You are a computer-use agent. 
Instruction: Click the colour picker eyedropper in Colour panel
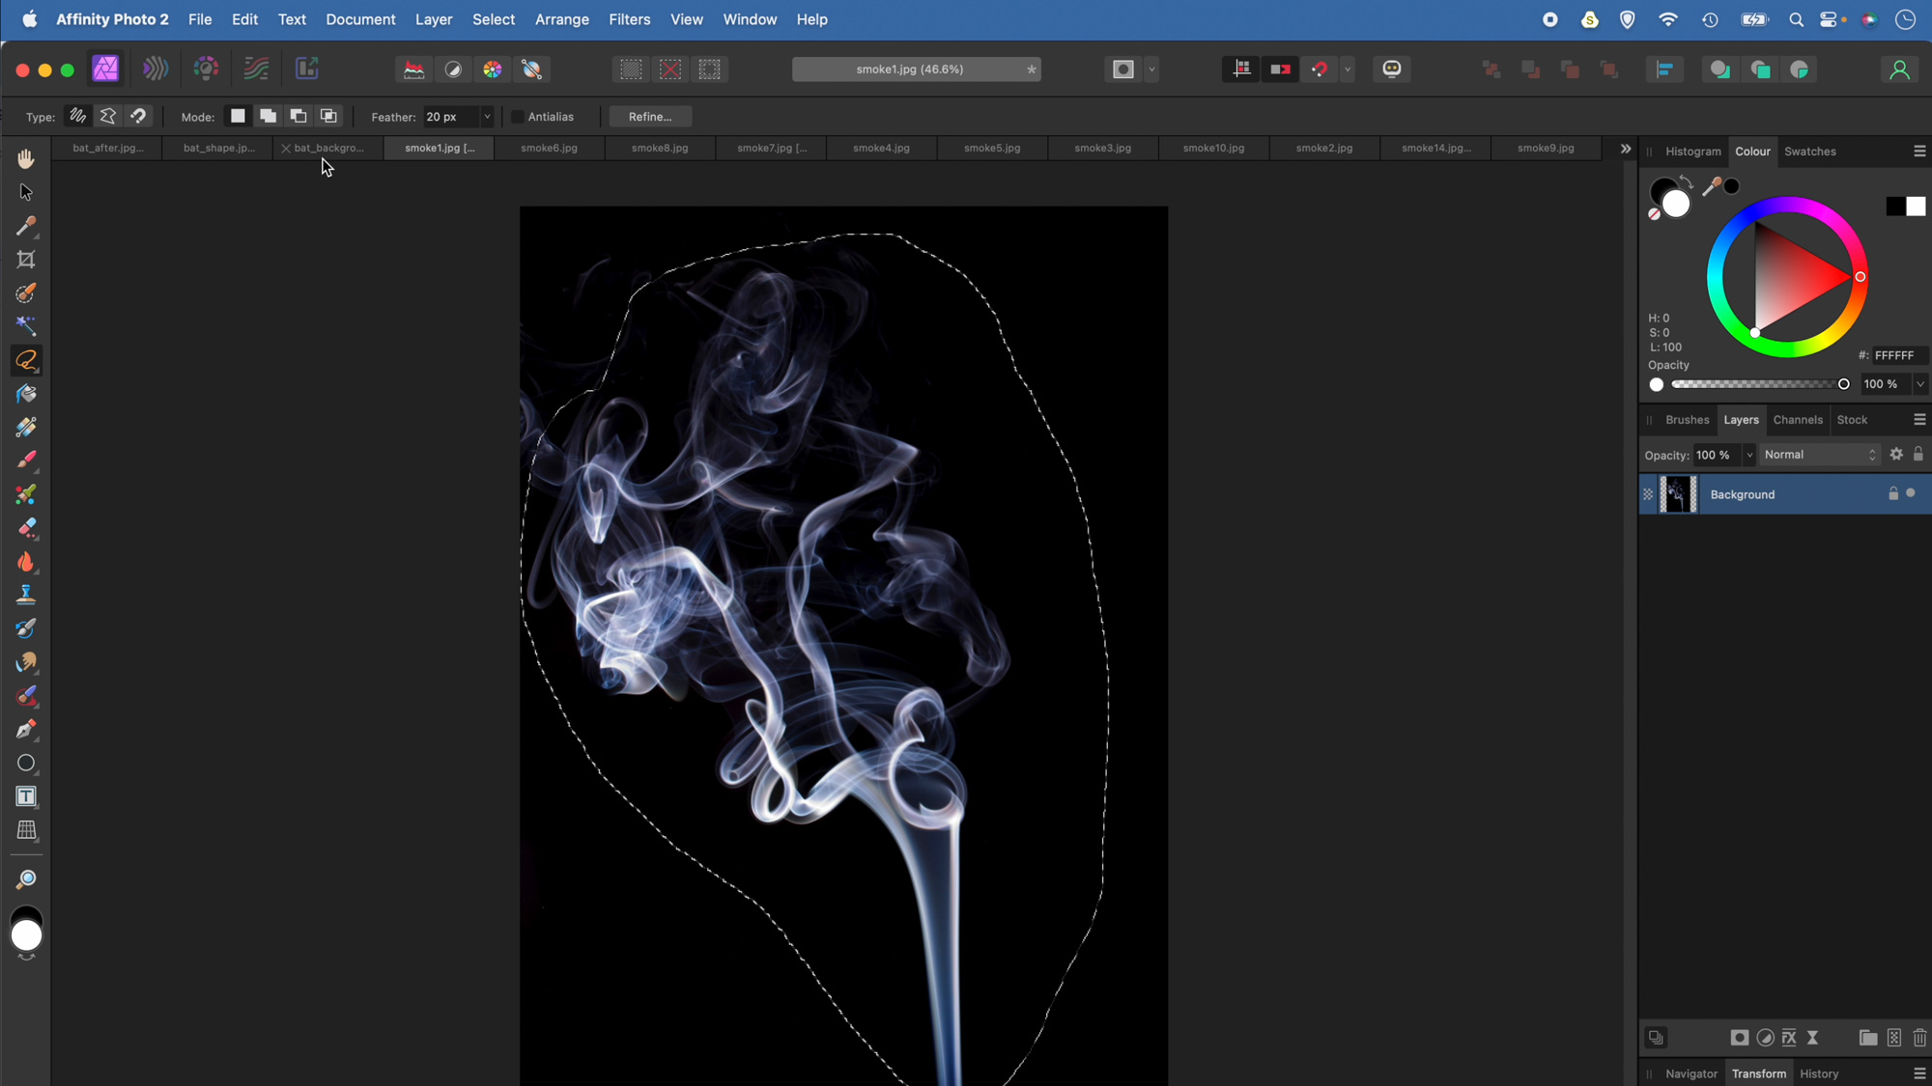tap(1711, 186)
